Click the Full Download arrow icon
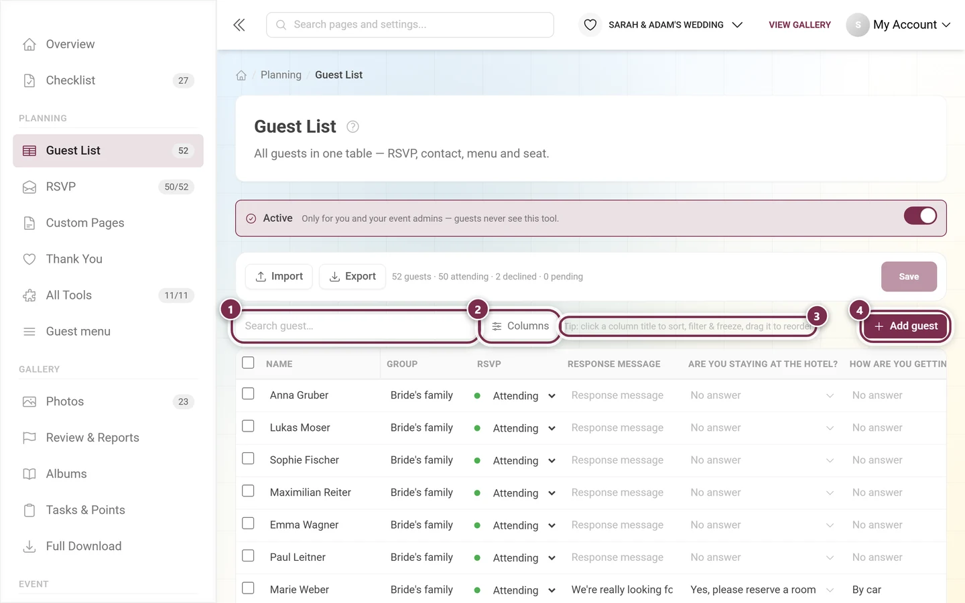Viewport: 965px width, 603px height. click(29, 547)
